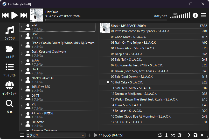Viewport: 209px width, 139px height.
Task: Select the 5lack artist avatar icon
Action: [x=28, y=71]
